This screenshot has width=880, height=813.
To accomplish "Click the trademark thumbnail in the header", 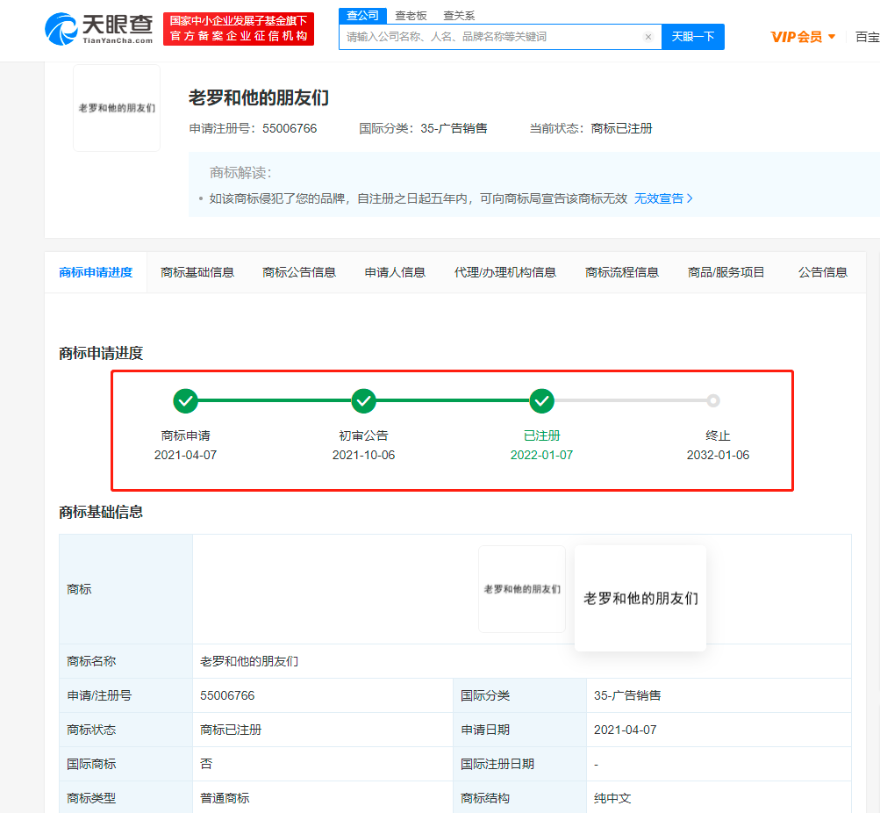I will coord(117,108).
